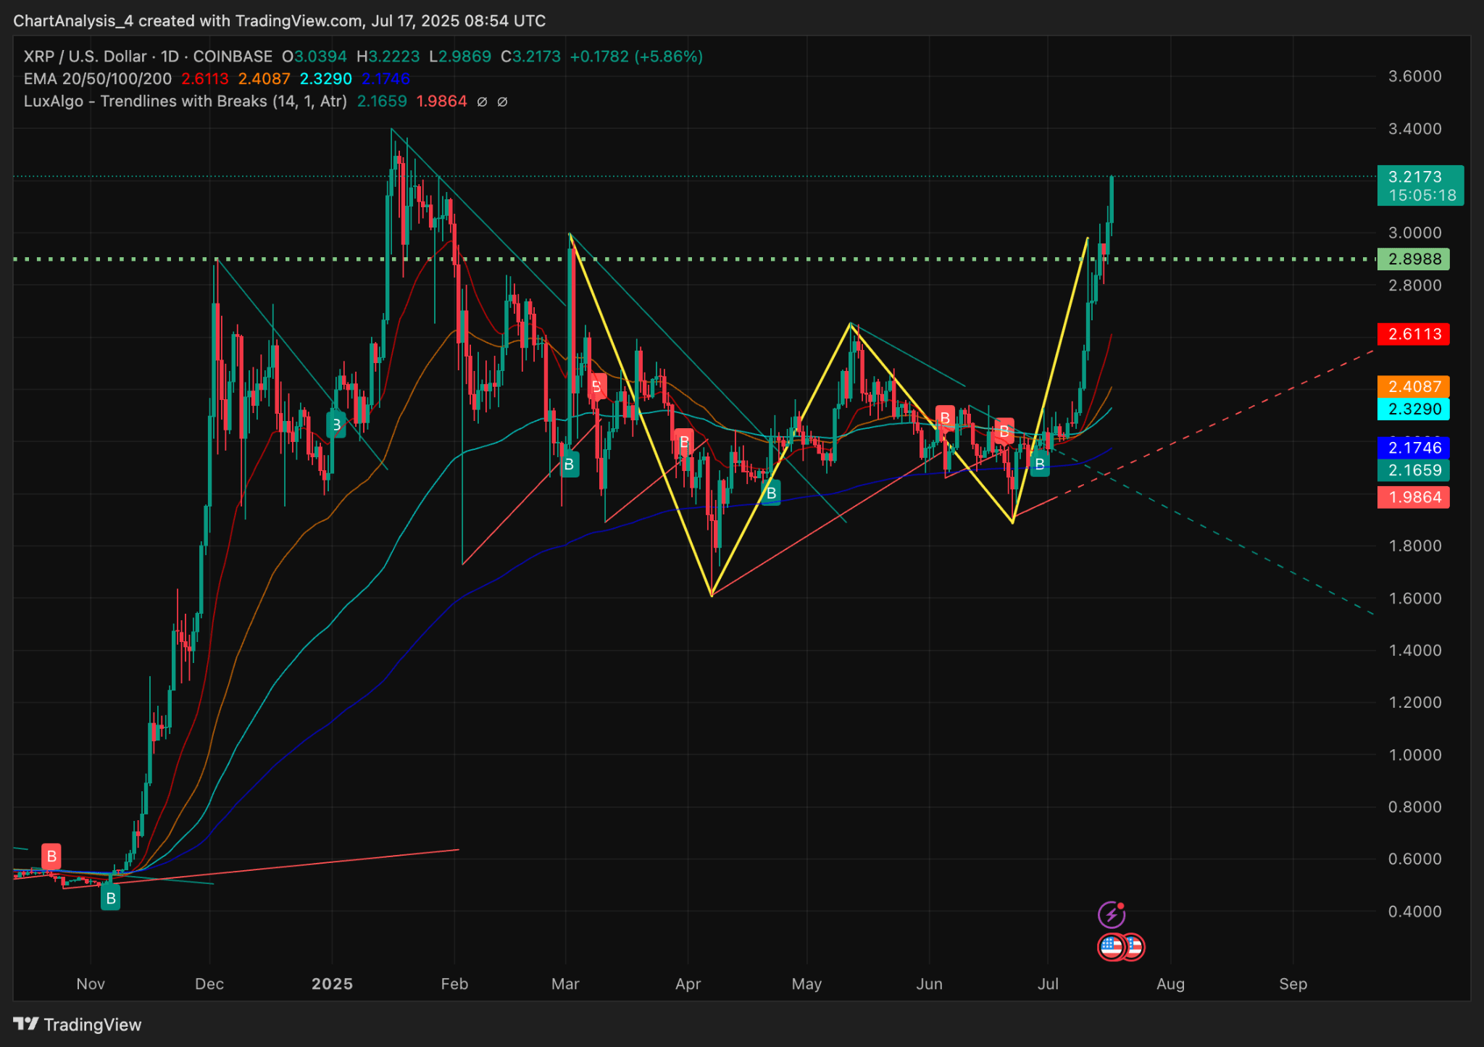Click the green B marker below November lows
Image resolution: width=1484 pixels, height=1047 pixels.
pyautogui.click(x=110, y=898)
